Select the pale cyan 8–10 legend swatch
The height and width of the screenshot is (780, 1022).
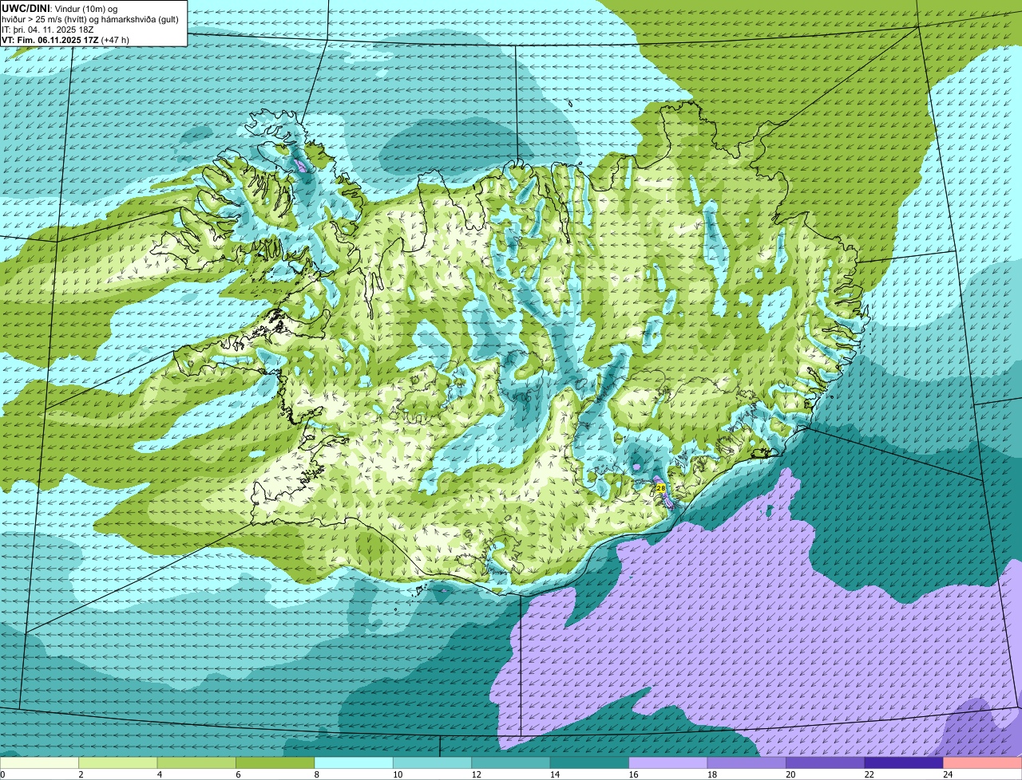[354, 762]
